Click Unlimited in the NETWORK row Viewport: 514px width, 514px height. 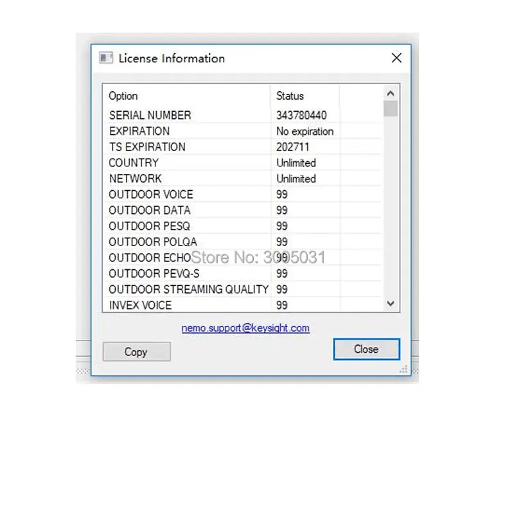point(296,179)
